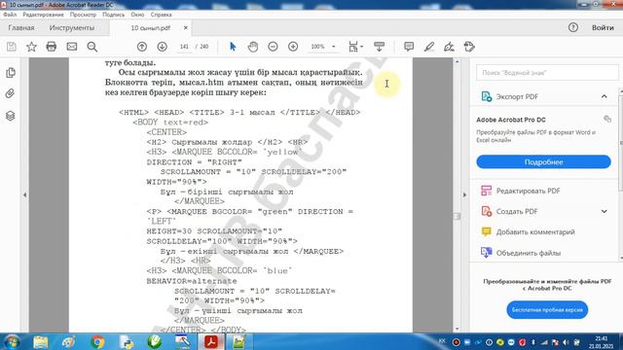Collapse the left navigation pane arrow

24,194
